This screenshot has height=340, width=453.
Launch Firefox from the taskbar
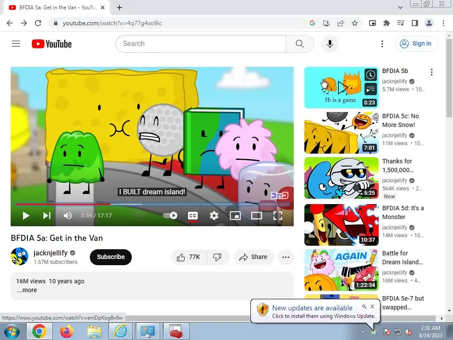67,331
